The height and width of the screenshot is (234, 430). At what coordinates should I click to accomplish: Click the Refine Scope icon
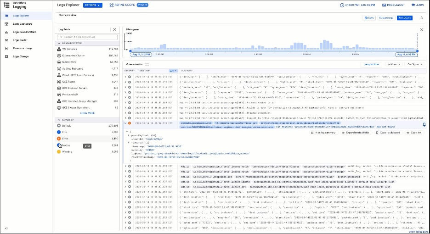coord(112,5)
